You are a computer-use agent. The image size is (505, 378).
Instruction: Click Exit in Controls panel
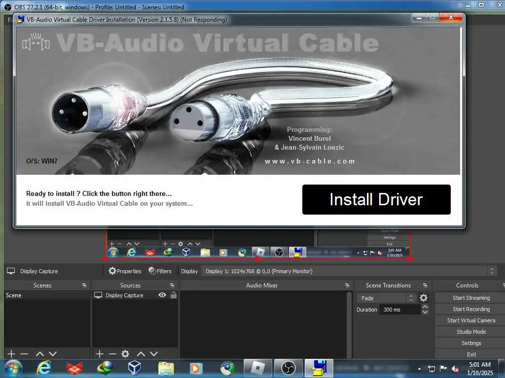click(471, 354)
